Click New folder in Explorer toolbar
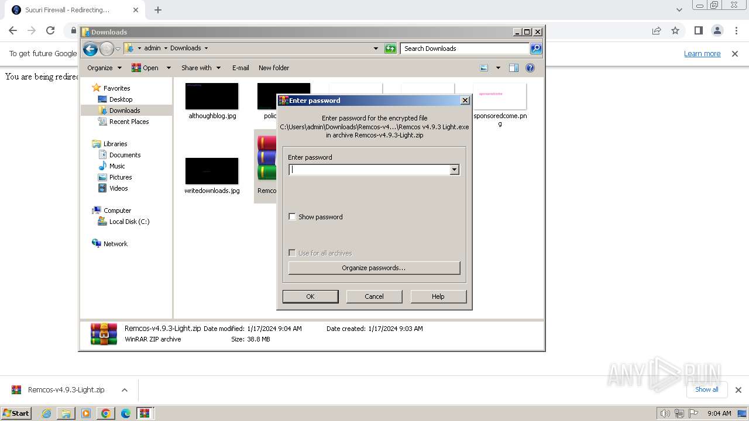 [x=274, y=68]
